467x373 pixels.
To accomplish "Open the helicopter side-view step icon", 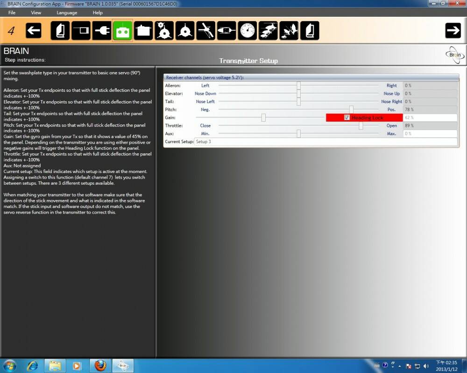I will [226, 31].
